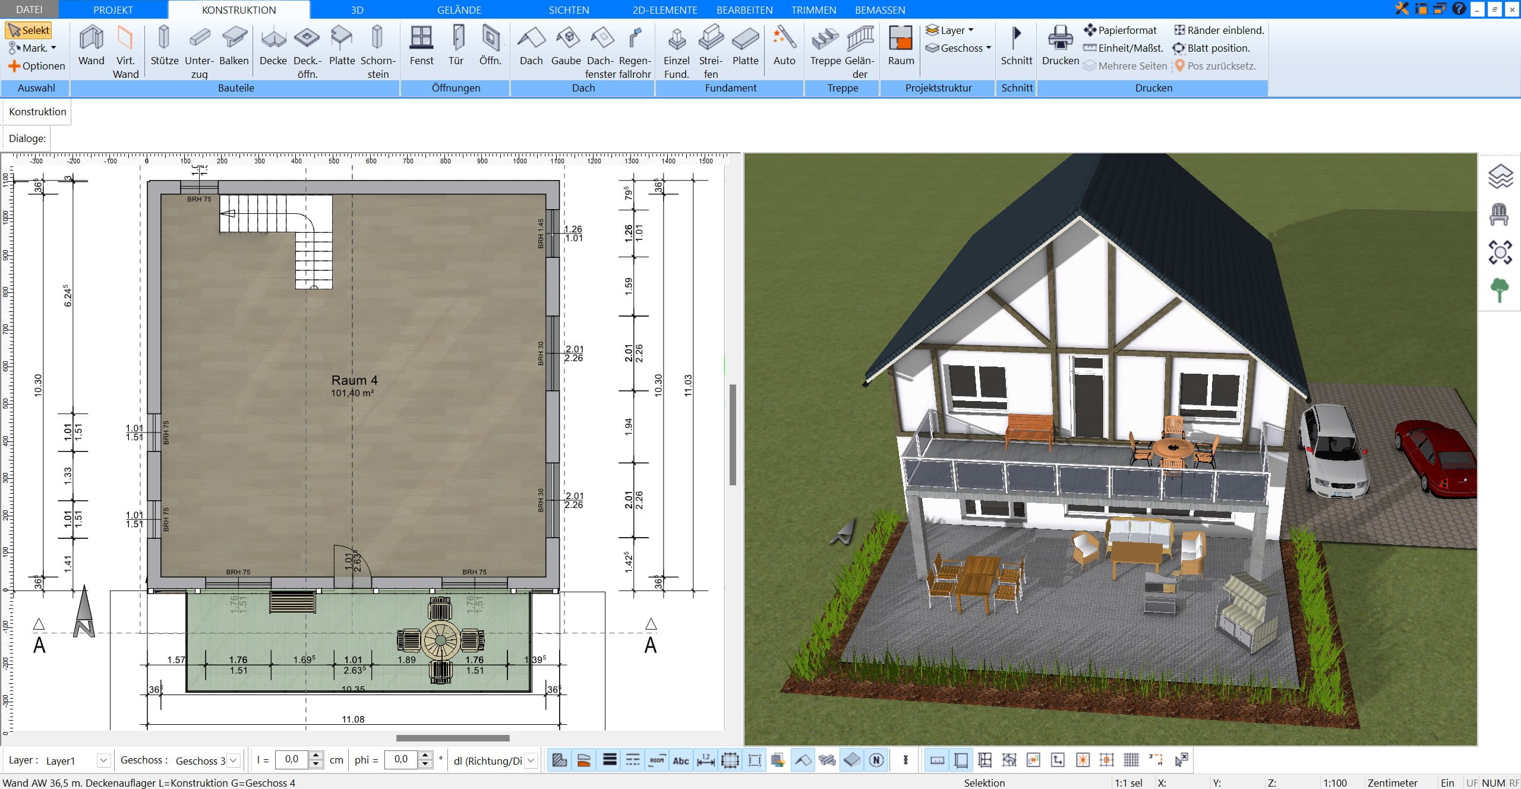1521x789 pixels.
Task: Click Blatt position.
Action: pos(1211,48)
